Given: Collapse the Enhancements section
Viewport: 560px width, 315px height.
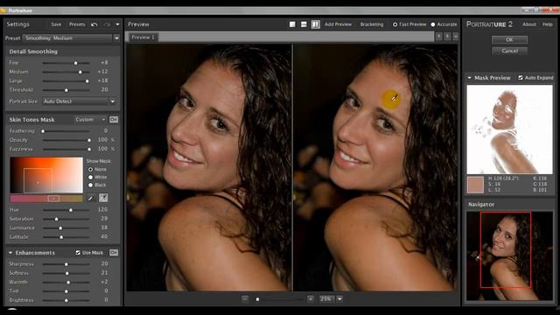Looking at the screenshot, I should [10, 253].
